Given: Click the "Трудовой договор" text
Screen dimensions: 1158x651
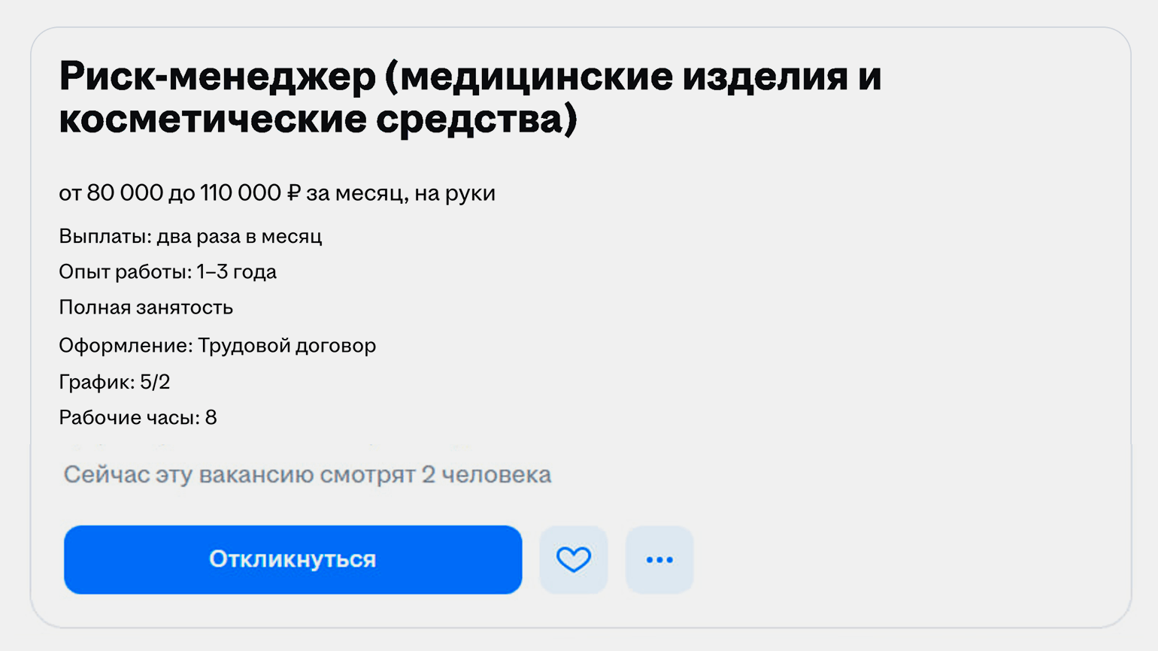Looking at the screenshot, I should pos(286,345).
